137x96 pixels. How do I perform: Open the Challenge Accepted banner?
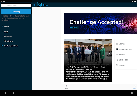(x=100, y=23)
